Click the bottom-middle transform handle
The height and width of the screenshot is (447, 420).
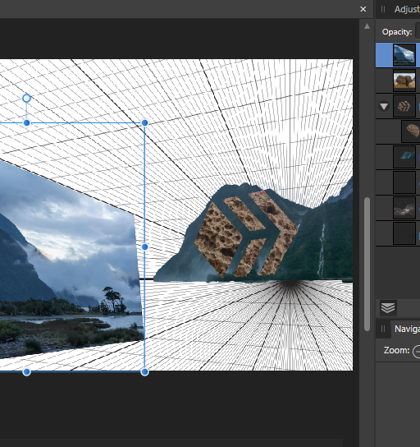click(x=26, y=371)
